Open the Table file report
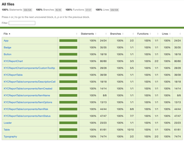This screenshot has width=184, height=141. coord(7,130)
